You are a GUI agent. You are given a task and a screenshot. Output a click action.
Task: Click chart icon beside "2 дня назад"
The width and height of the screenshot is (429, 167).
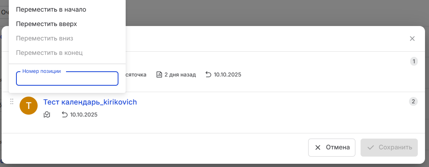159,74
